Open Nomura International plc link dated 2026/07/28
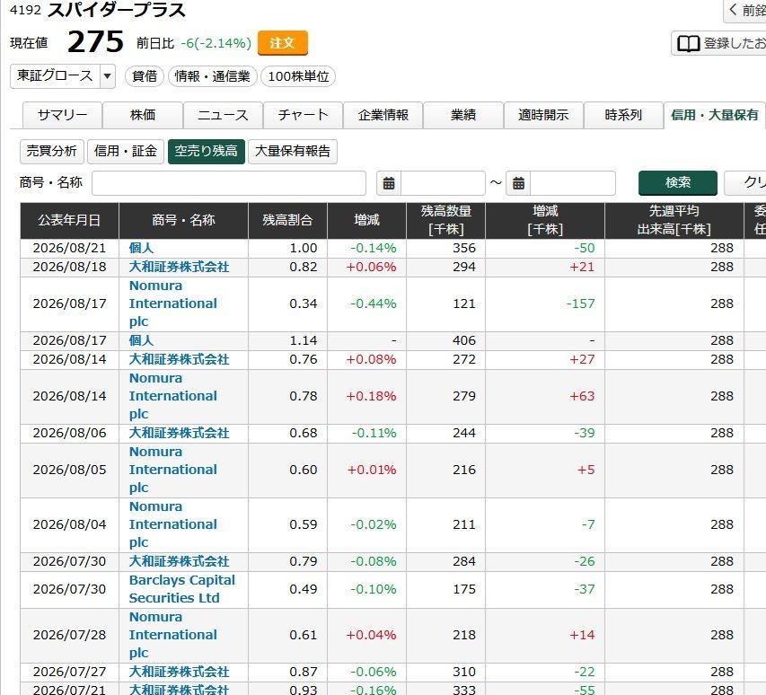Image resolution: width=766 pixels, height=695 pixels. click(173, 635)
